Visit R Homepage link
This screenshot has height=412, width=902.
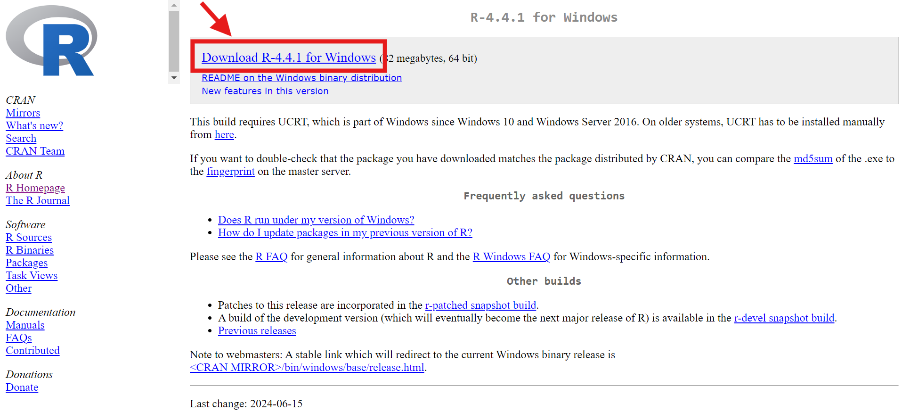coord(35,188)
